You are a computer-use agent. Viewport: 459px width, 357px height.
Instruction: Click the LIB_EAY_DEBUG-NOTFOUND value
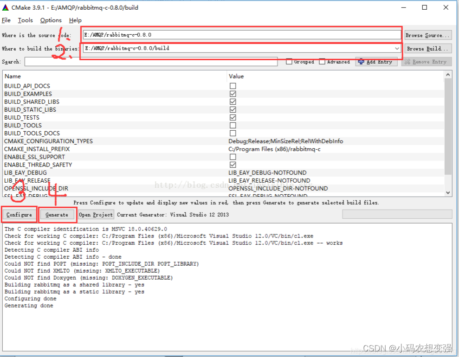[x=267, y=173]
